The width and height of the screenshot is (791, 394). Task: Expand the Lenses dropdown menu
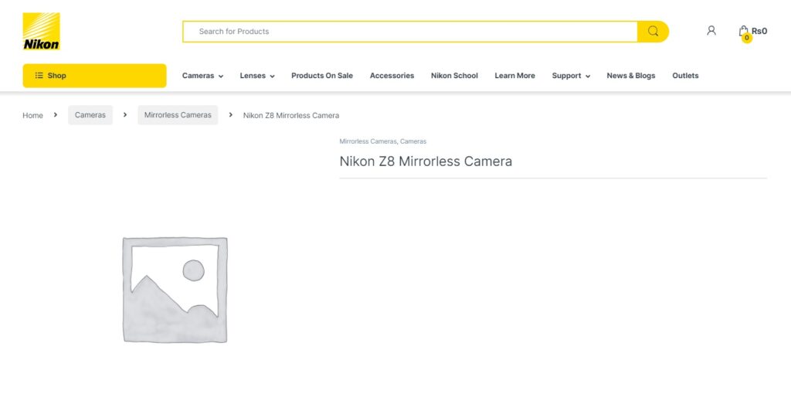(257, 76)
